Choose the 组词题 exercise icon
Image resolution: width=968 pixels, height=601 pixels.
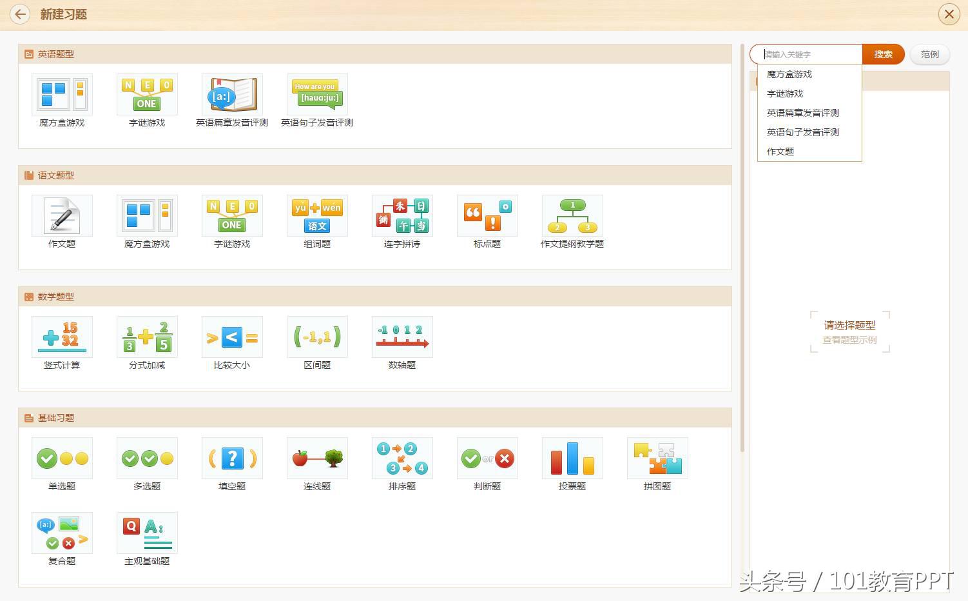[317, 215]
